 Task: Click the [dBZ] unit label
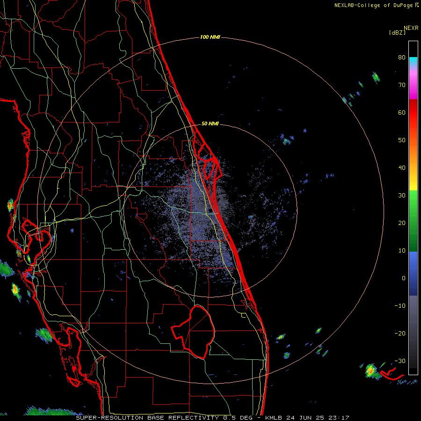[x=397, y=32]
